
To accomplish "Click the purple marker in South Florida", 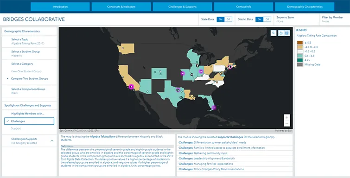I will (214, 108).
